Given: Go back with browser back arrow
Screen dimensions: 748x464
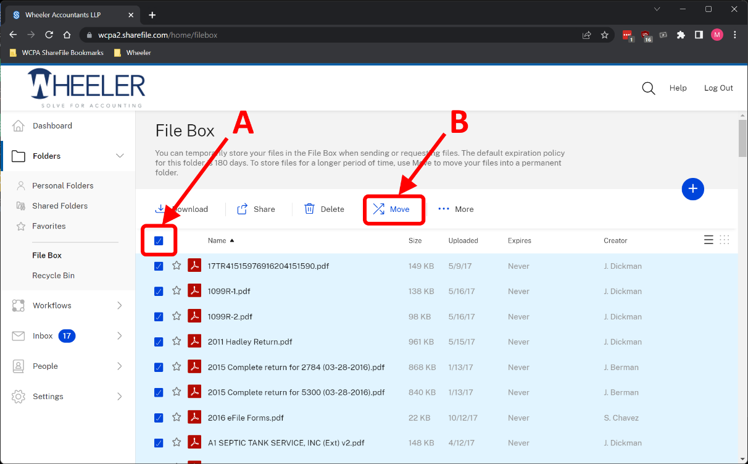Looking at the screenshot, I should pyautogui.click(x=13, y=35).
